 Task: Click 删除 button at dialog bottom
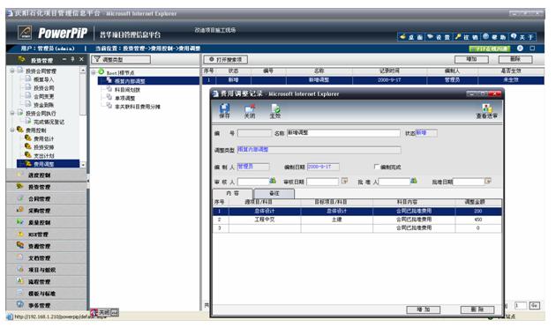click(477, 309)
